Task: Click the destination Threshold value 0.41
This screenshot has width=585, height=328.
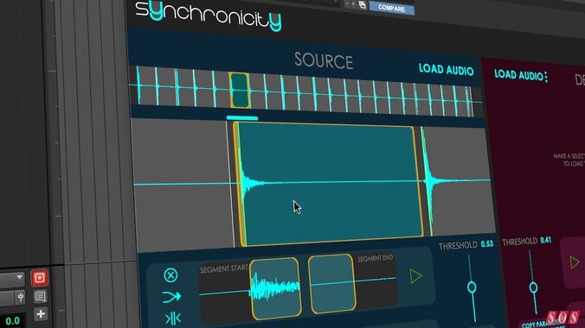Action: point(545,240)
